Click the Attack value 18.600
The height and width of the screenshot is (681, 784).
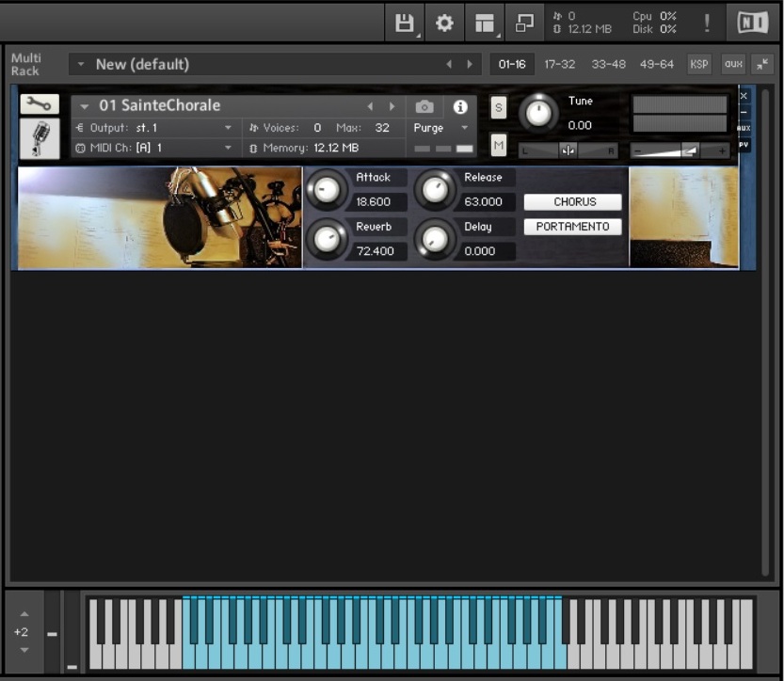(x=374, y=202)
